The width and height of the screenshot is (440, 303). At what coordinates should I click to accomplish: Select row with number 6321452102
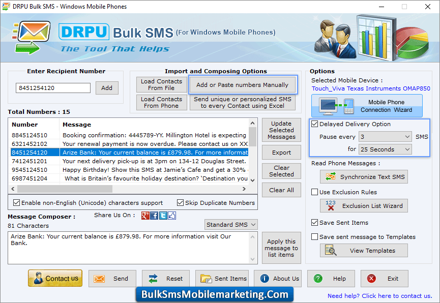click(x=129, y=144)
